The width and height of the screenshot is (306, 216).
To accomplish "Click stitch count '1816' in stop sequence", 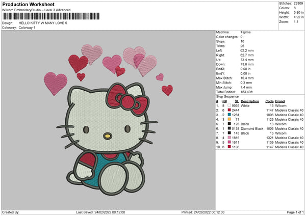I will pyautogui.click(x=235, y=138).
